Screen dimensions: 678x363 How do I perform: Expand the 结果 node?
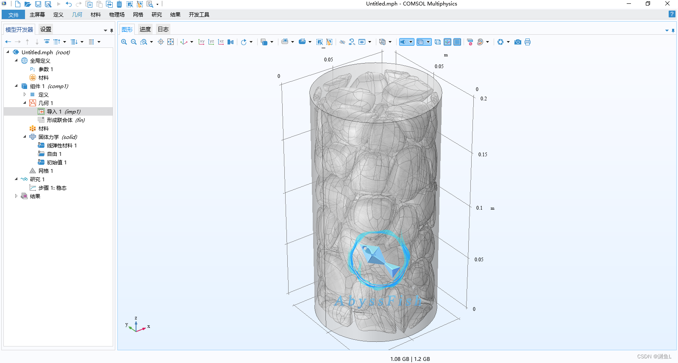tap(16, 196)
